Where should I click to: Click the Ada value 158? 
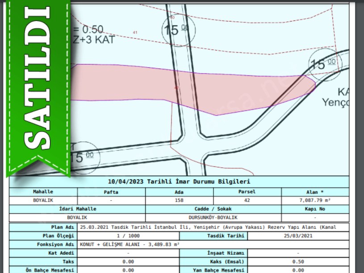pyautogui.click(x=179, y=200)
